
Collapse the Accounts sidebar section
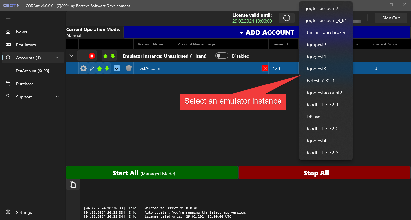(x=57, y=58)
